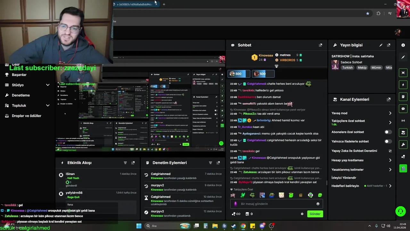The height and width of the screenshot is (231, 410).
Task: Open Denetleme in left menu
Action: click(20, 95)
